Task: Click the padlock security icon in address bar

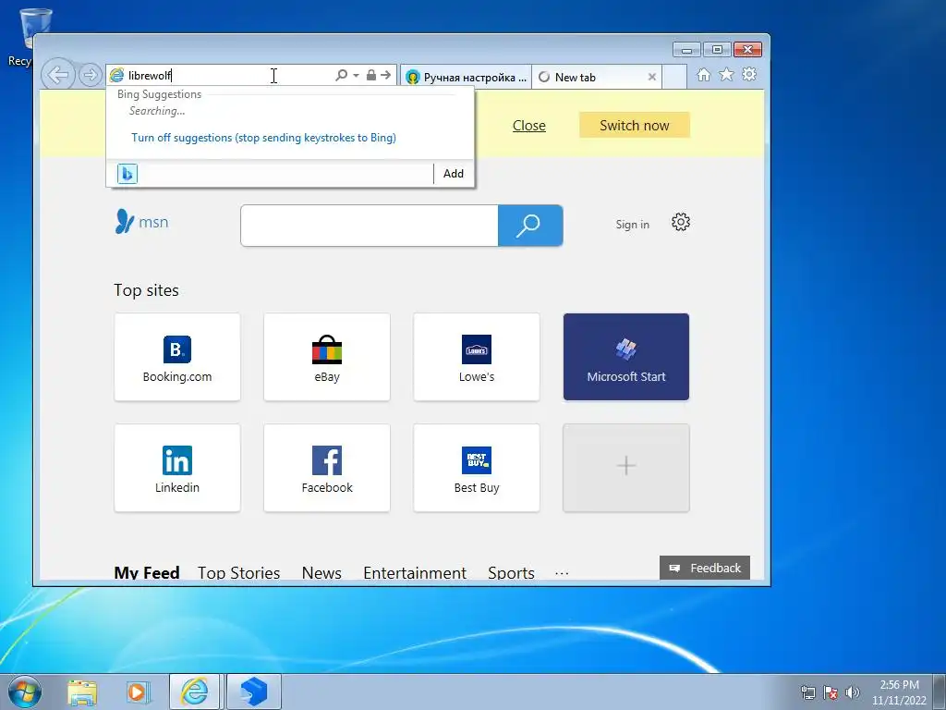Action: coord(371,75)
